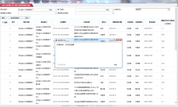178x107 pixels.
Task: Click the 联系电话 column header
Action: tap(152, 22)
